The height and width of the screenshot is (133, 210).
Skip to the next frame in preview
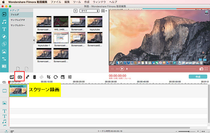[117, 69]
